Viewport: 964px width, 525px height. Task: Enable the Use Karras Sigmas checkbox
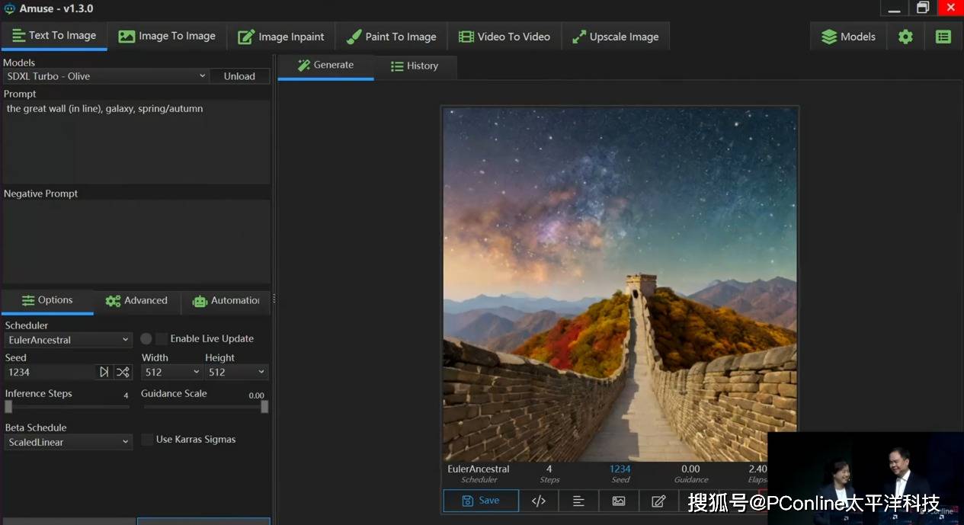(x=148, y=440)
